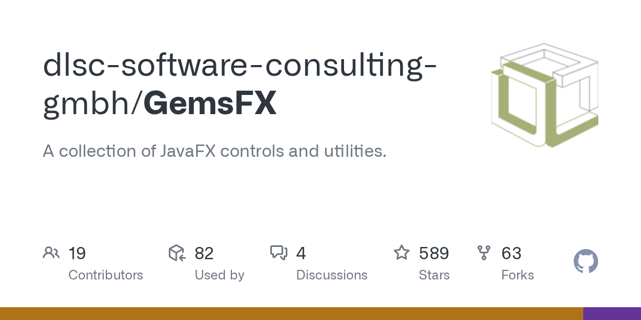Click the GemsFX repository name

(210, 103)
